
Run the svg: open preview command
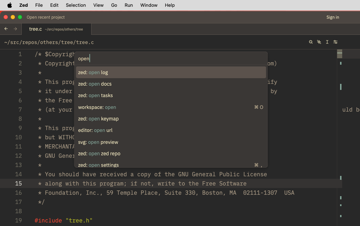tap(171, 142)
